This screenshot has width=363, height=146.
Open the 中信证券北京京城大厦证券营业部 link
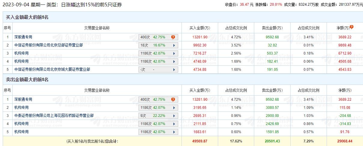[x=52, y=70]
